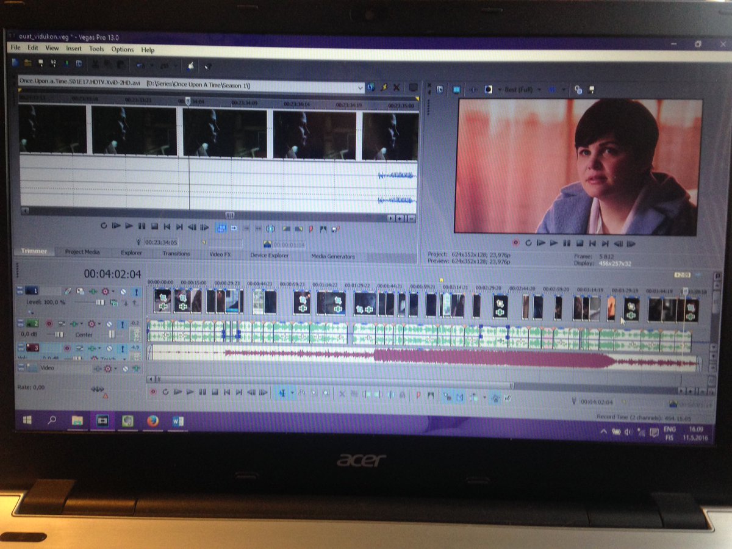
Task: Switch to the Project Media tab
Action: (82, 253)
